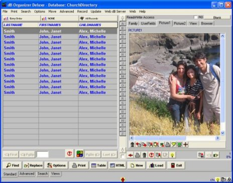Click the up arrow above the alphabet strip
Viewport: 233px width, 183px height.
point(123,18)
